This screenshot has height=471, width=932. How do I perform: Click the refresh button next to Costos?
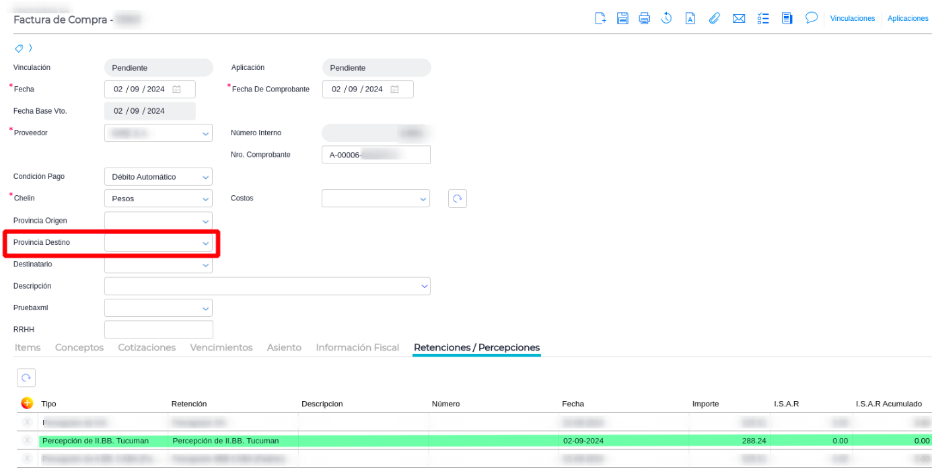click(x=457, y=198)
